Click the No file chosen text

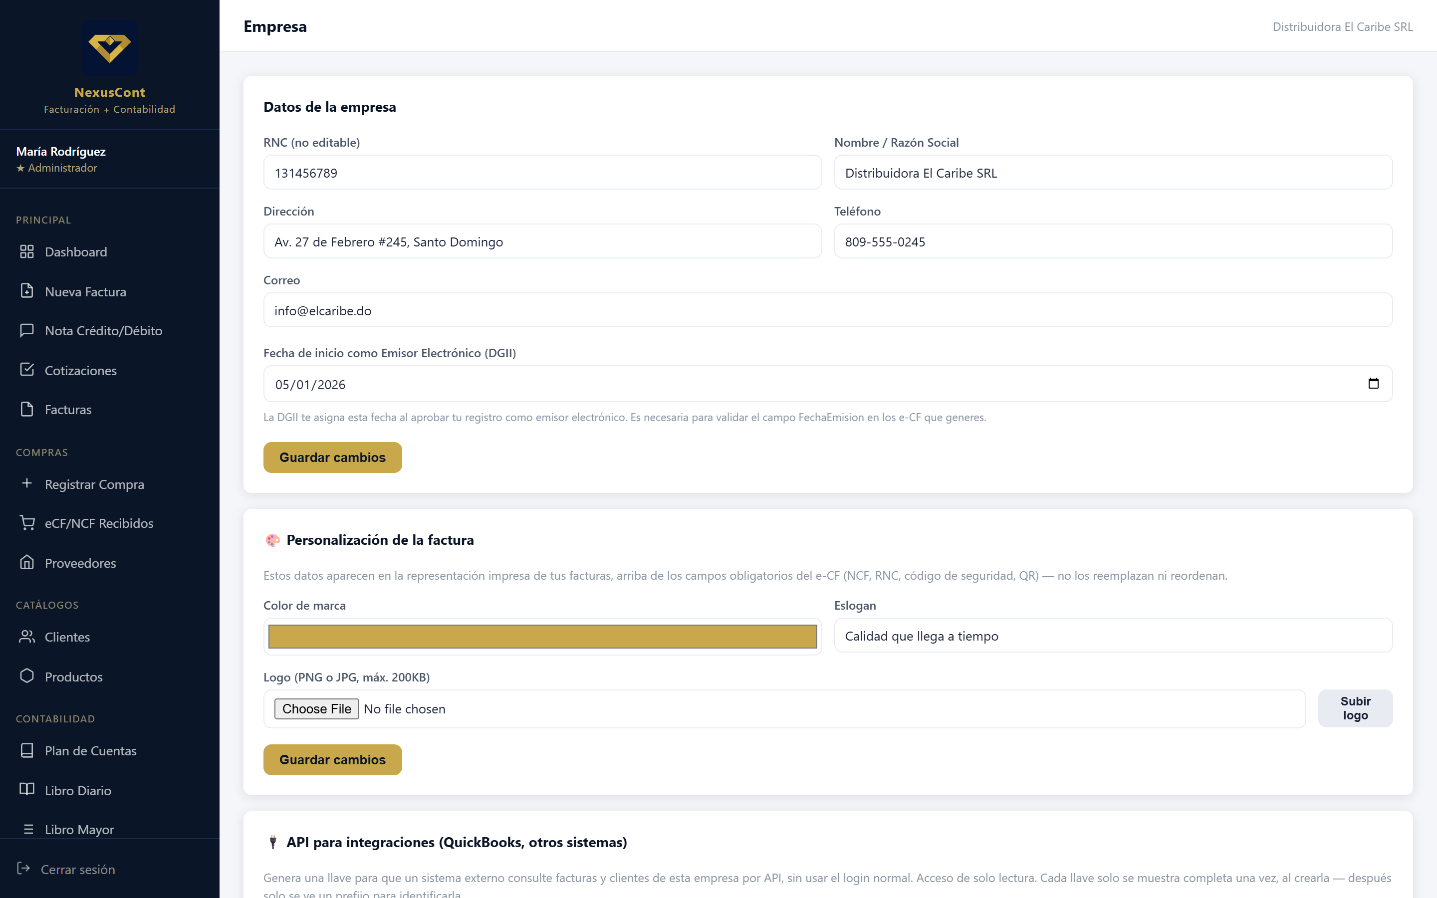(404, 708)
